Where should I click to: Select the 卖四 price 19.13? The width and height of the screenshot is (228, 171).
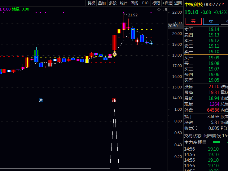214,35
